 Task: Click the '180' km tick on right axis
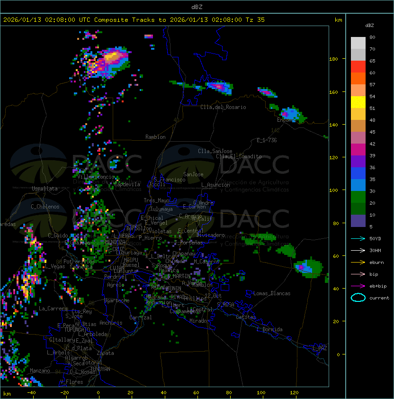coord(333,59)
